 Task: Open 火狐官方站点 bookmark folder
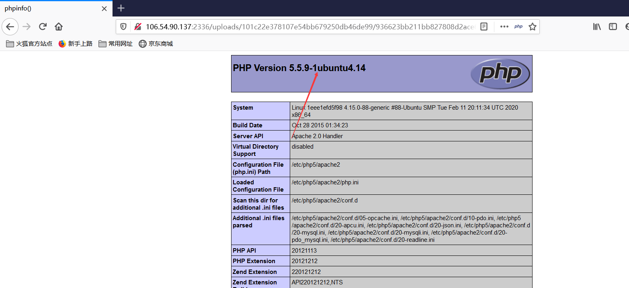pos(29,44)
